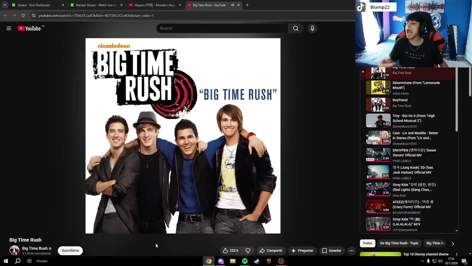This screenshot has width=472, height=266.
Task: Click the taskbar clock showing 17:54
Action: [x=451, y=261]
